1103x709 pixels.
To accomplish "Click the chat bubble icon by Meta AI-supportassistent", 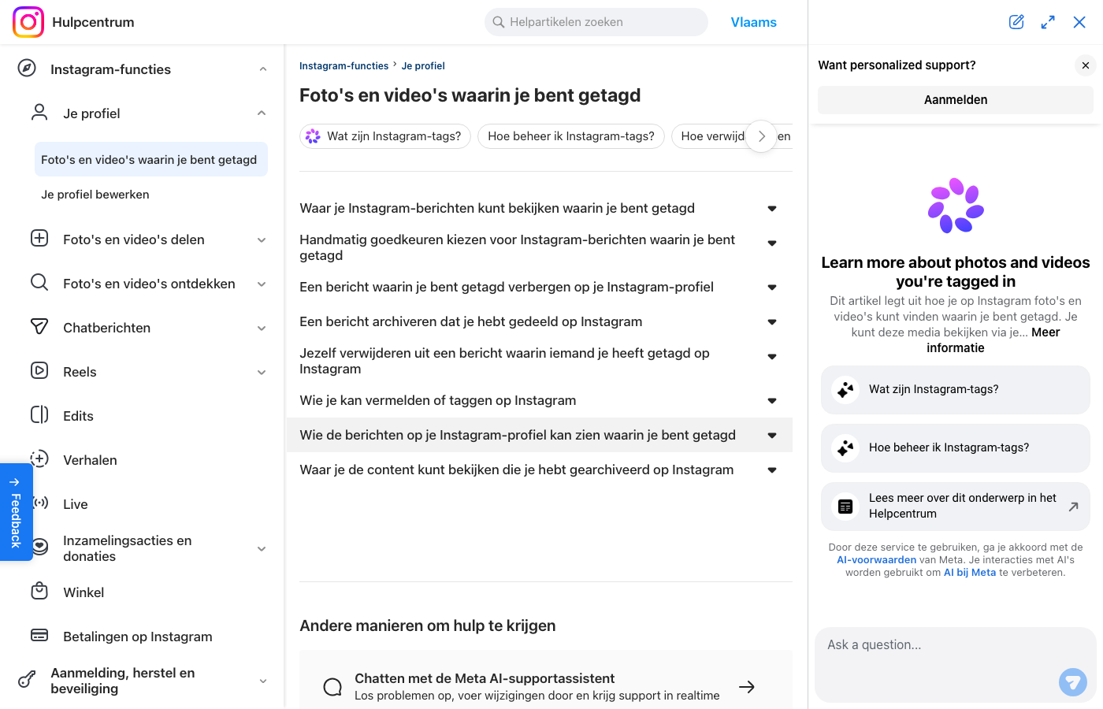I will tap(332, 687).
